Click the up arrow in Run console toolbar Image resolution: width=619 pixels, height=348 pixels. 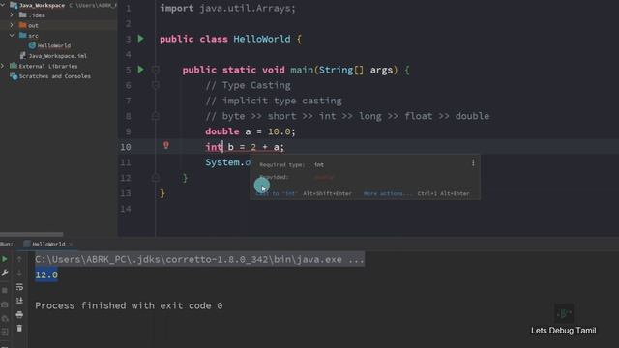pos(19,259)
